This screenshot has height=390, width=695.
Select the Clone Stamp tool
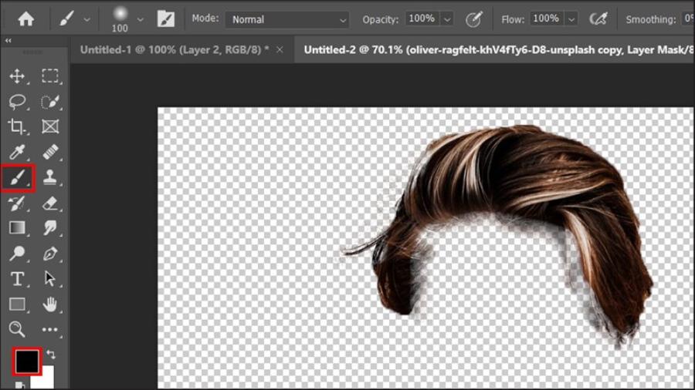point(50,177)
